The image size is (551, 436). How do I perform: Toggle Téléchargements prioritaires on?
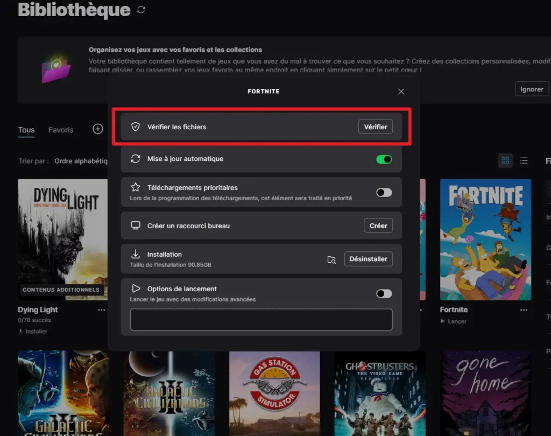point(384,192)
